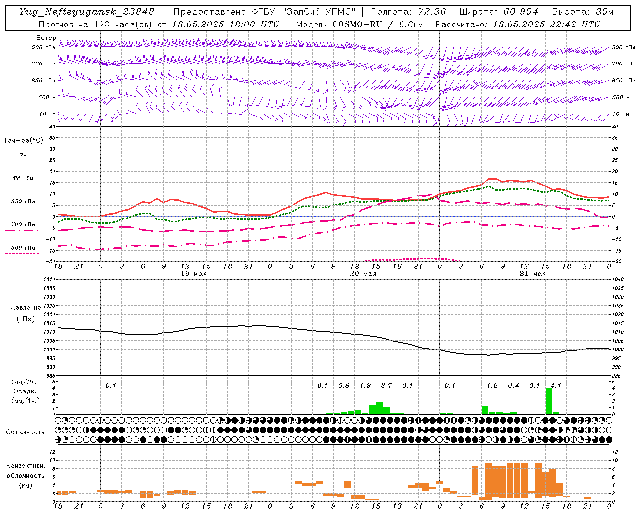638x510 pixels.
Task: Click the Рассчитано: 18.05.2025 22:42 UTC text
Action: tap(517, 24)
